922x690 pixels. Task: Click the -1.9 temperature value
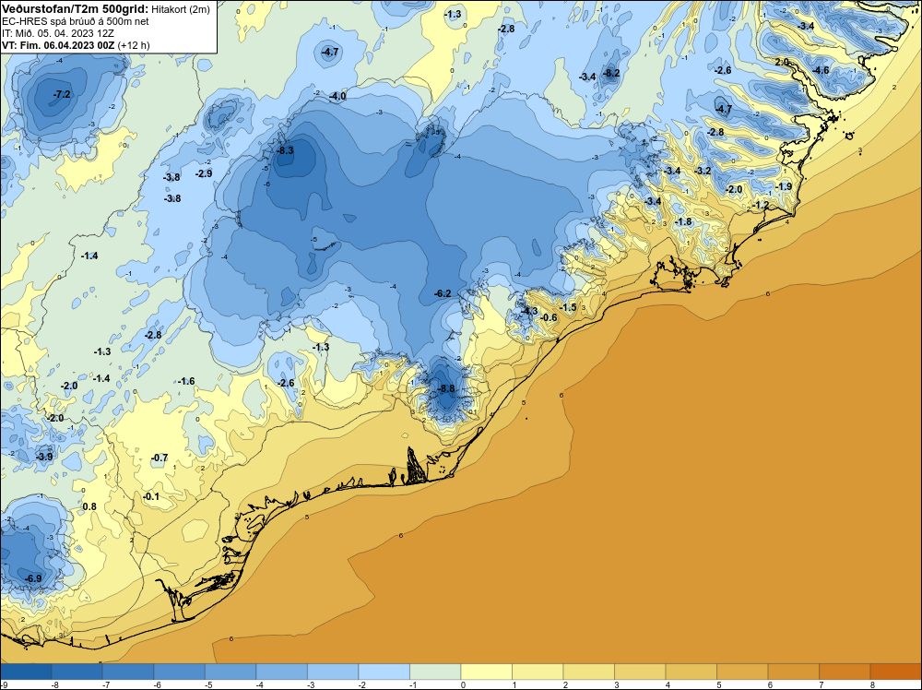[x=783, y=186]
